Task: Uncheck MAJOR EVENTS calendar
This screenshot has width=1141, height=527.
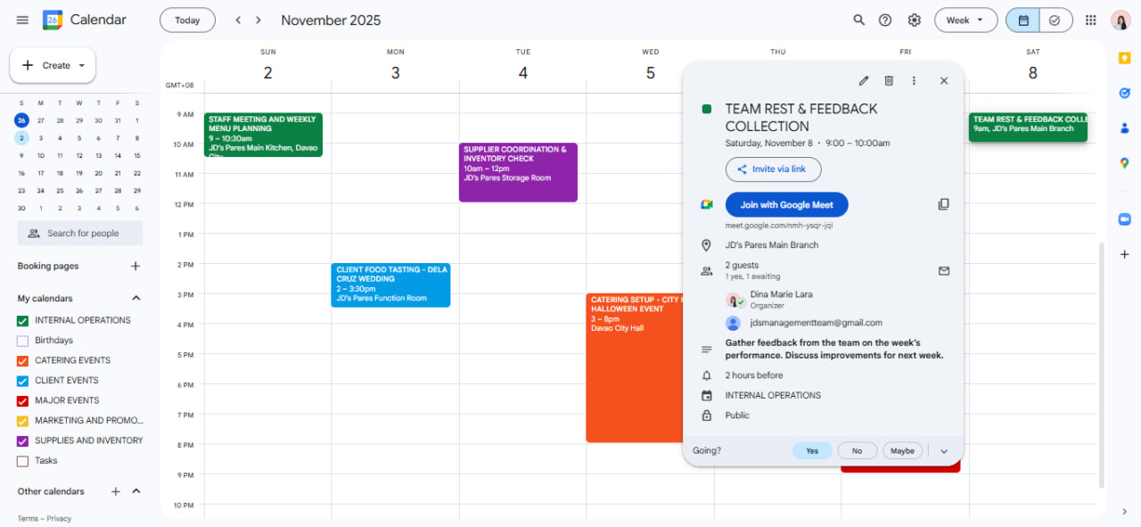Action: click(23, 400)
